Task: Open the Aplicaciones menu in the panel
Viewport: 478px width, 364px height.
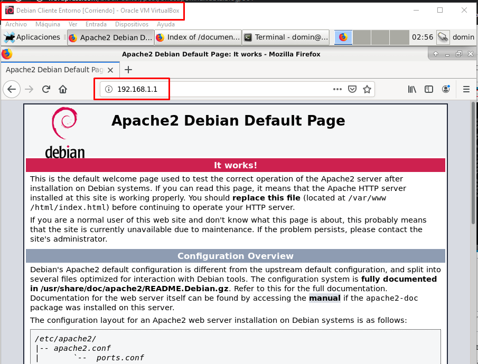Action: point(32,37)
